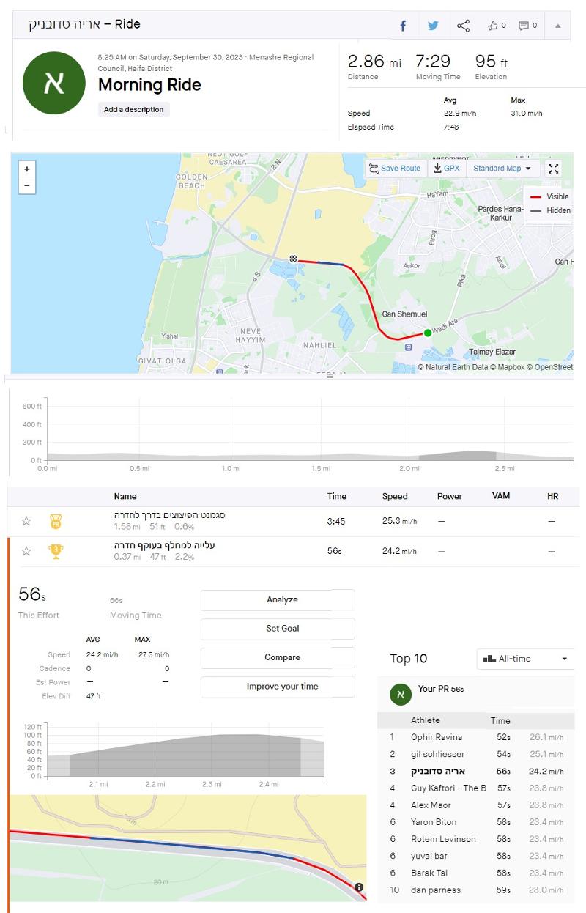Share the ride on Facebook
Screen dimensions: 586x913
[402, 26]
